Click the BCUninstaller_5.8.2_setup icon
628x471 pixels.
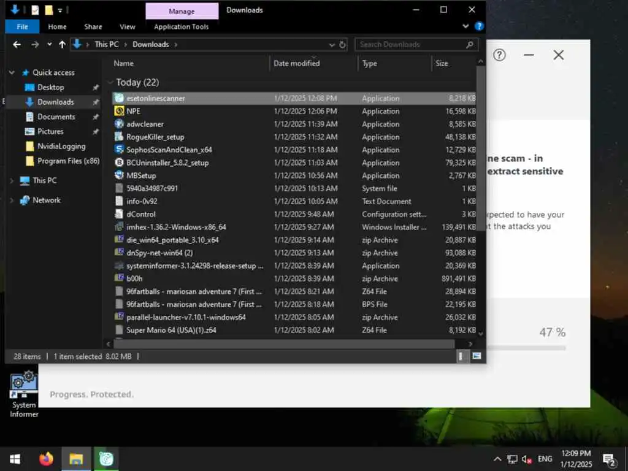tap(119, 163)
